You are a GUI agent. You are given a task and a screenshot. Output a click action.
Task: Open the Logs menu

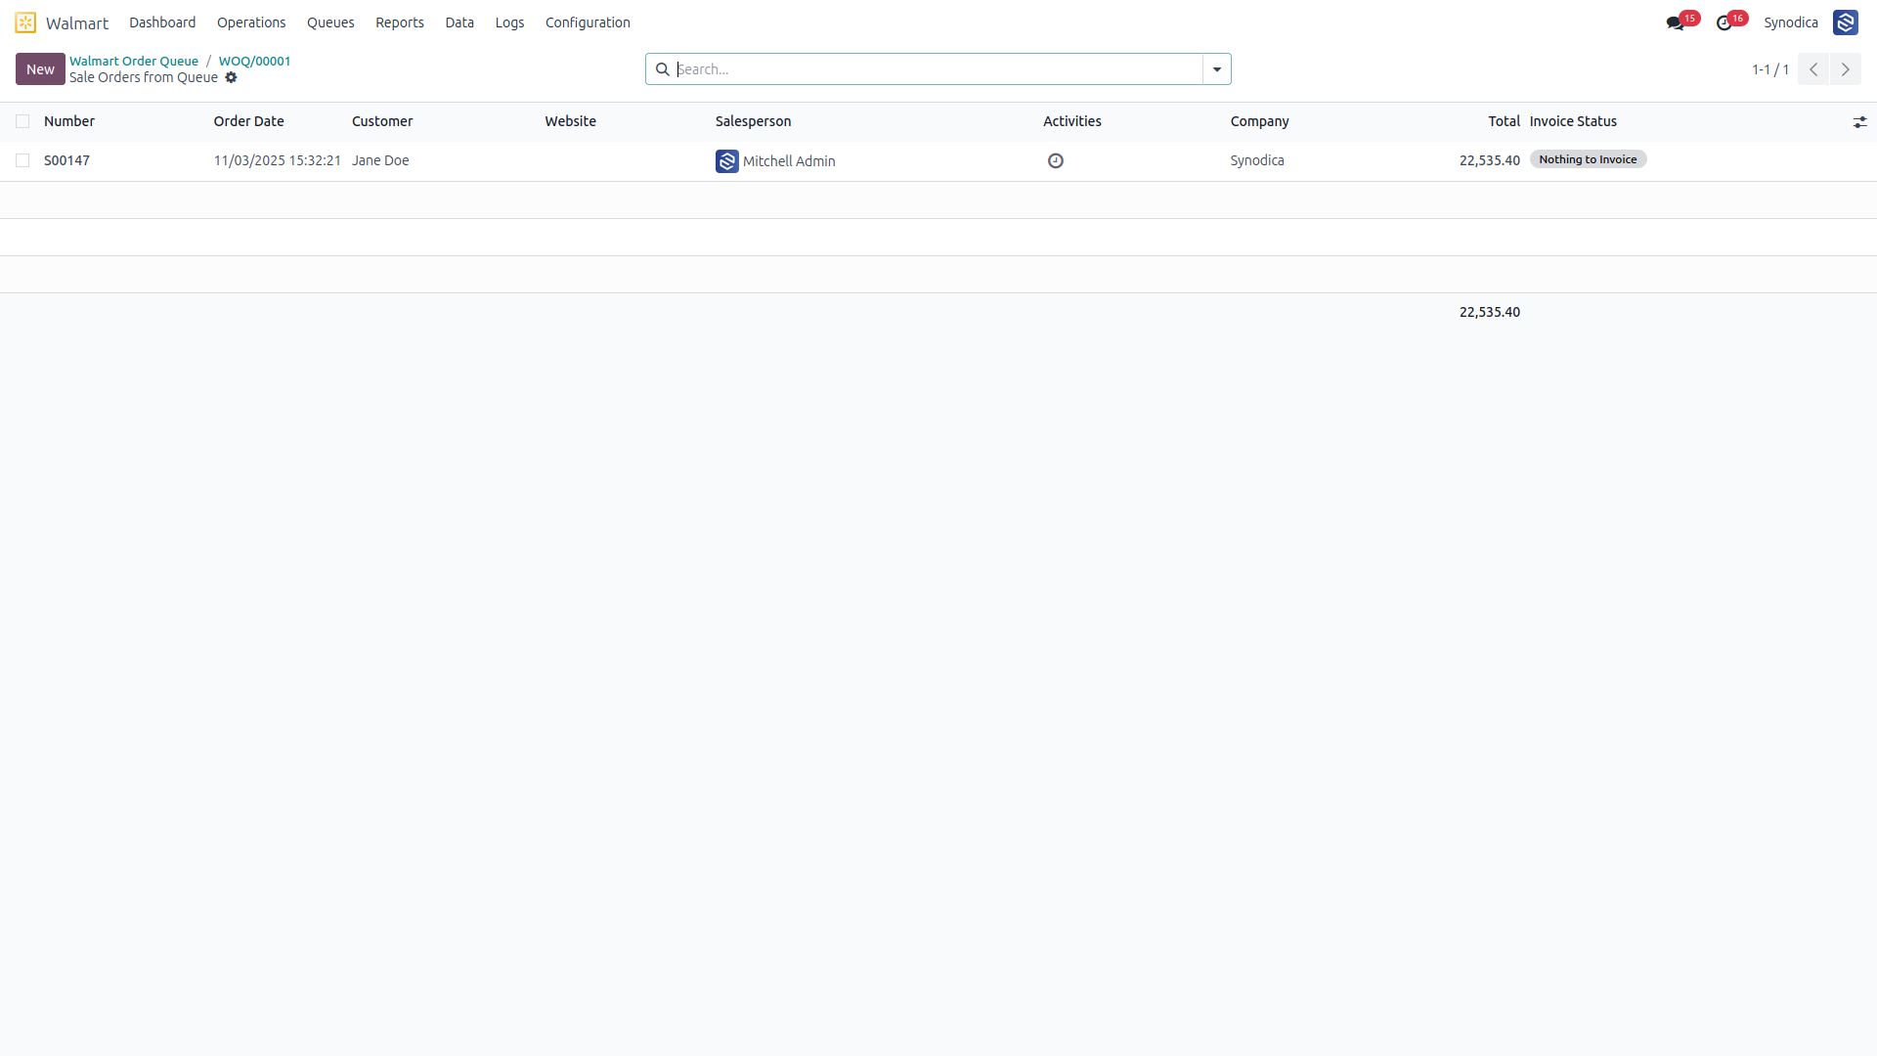(x=509, y=22)
